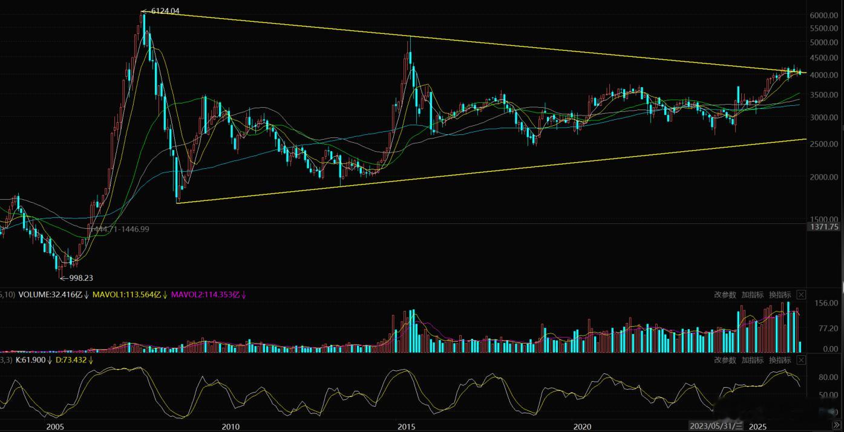Click 加指标 in the VOLUME panel
Viewport: 844px width, 432px height.
[752, 295]
